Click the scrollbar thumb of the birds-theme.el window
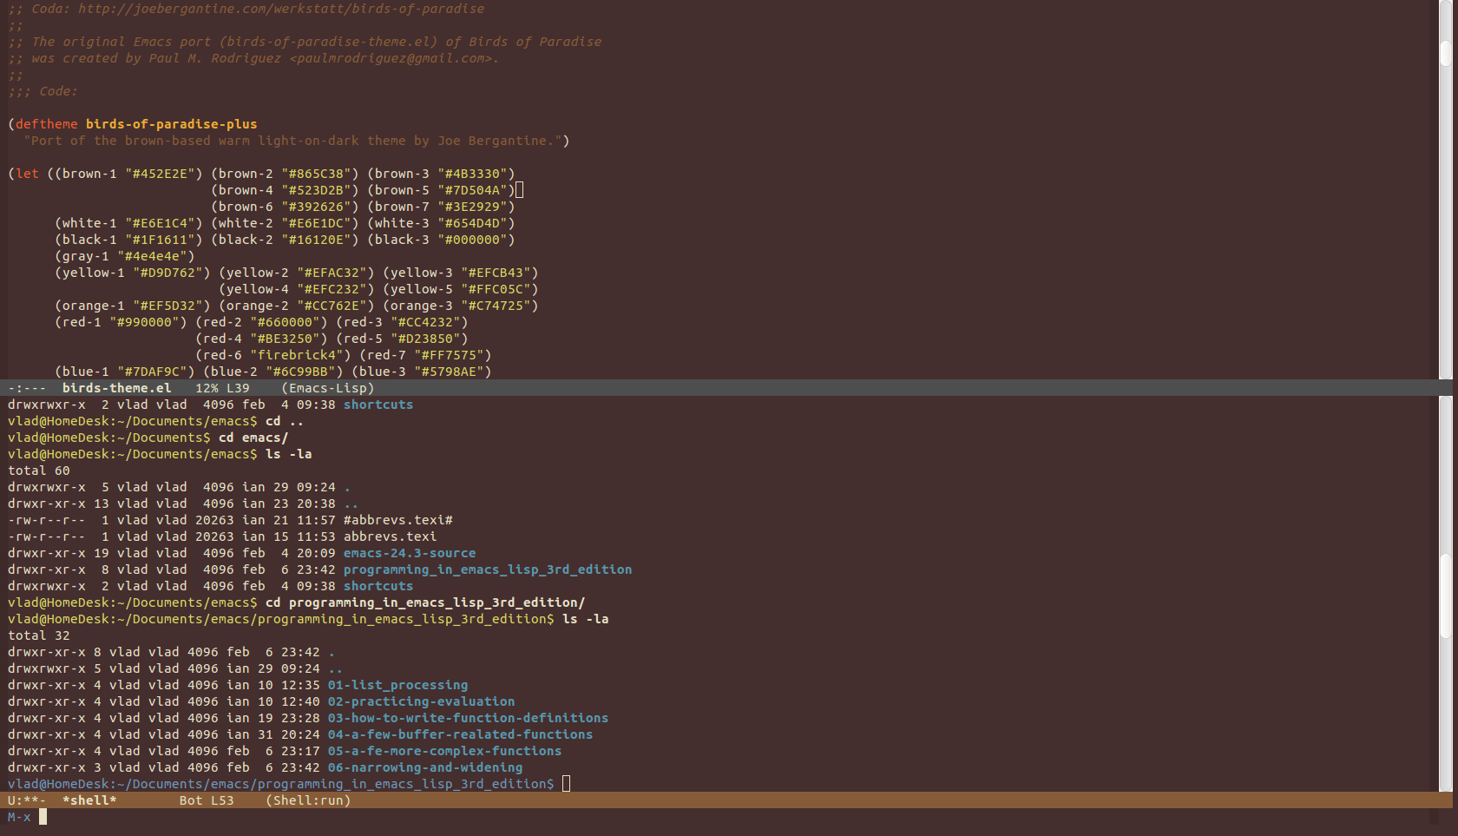Image resolution: width=1458 pixels, height=836 pixels. (x=1446, y=52)
